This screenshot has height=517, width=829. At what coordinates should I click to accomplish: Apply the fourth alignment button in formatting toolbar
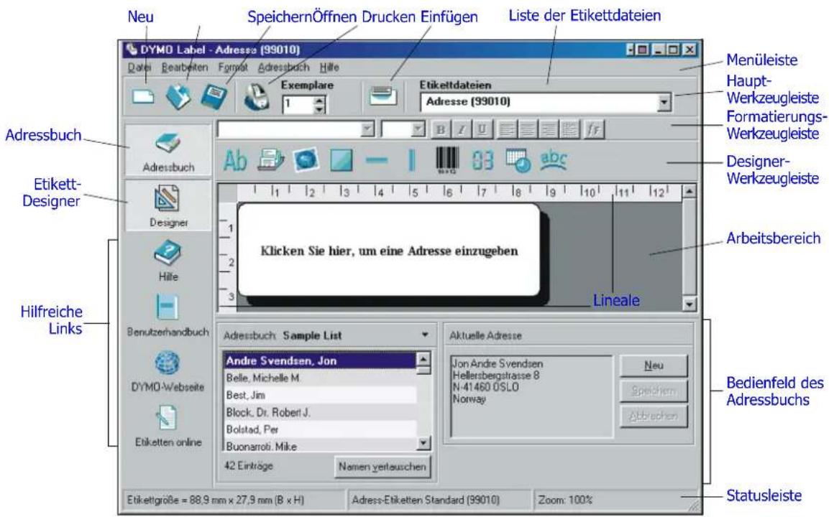point(569,129)
